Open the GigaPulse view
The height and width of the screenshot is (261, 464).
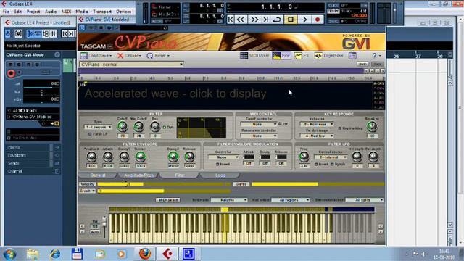328,56
